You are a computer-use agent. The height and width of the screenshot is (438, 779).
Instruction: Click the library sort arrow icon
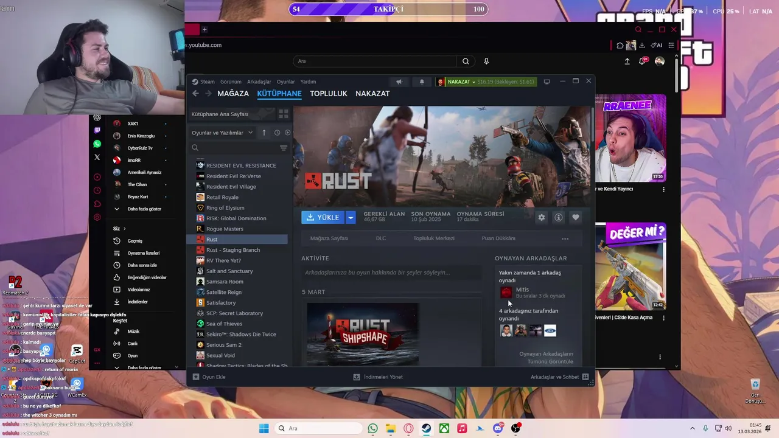click(x=264, y=133)
